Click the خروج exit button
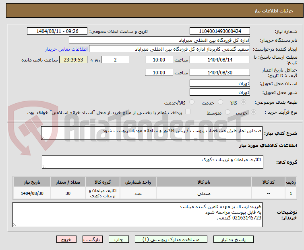This screenshot has width=304, height=250. [66, 240]
